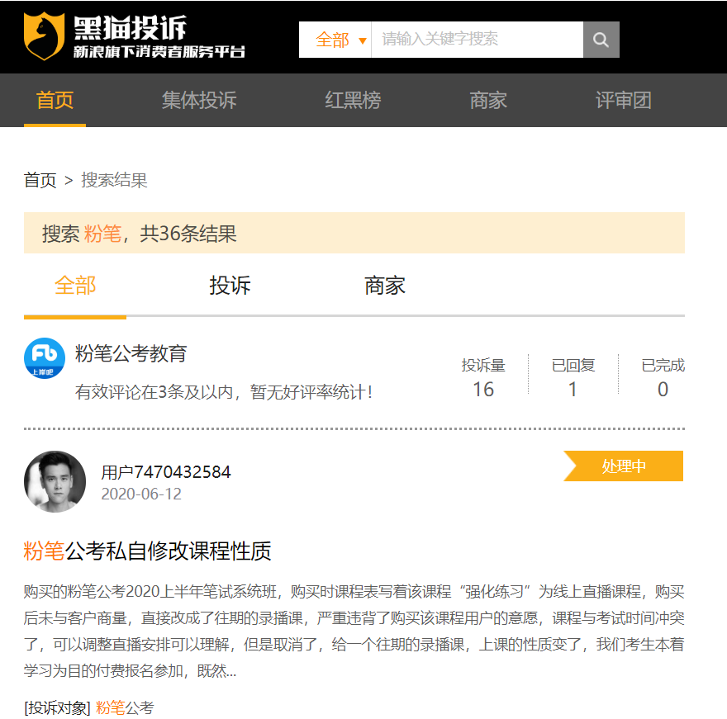Click the 处理中 status badge
This screenshot has width=727, height=719.
click(x=624, y=466)
